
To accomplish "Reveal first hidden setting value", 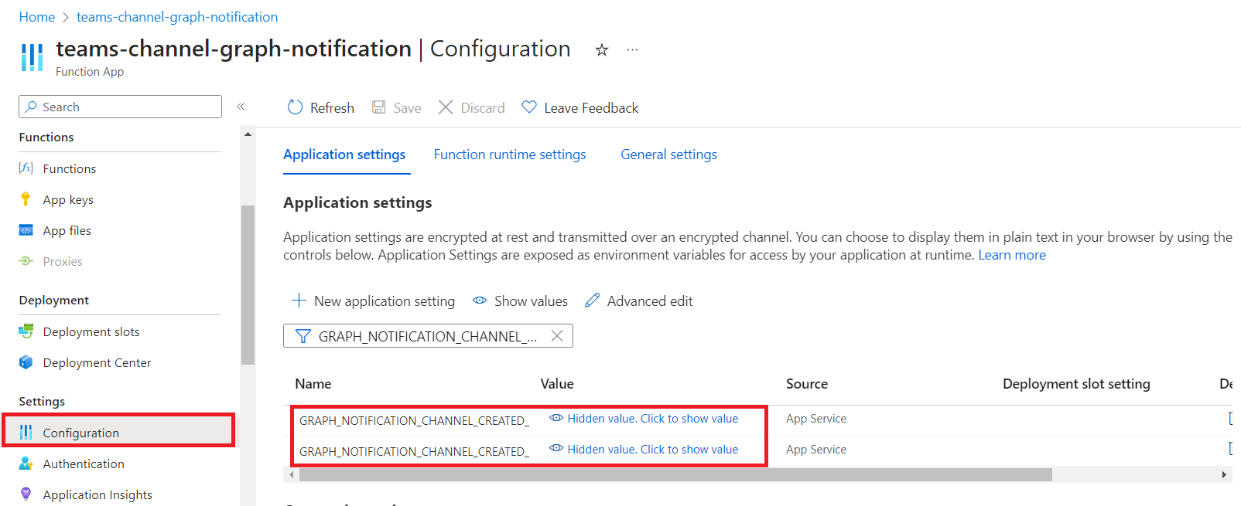I will [652, 419].
